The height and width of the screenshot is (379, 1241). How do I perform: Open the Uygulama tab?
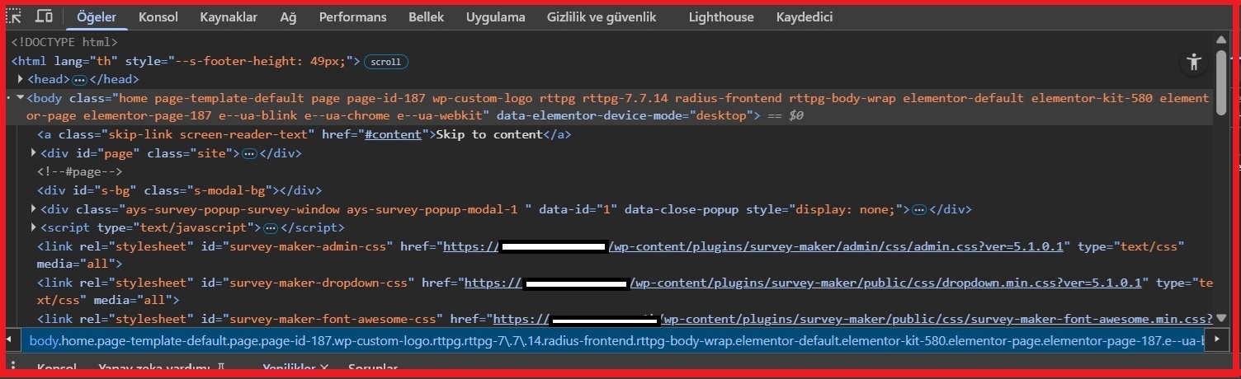coord(495,16)
